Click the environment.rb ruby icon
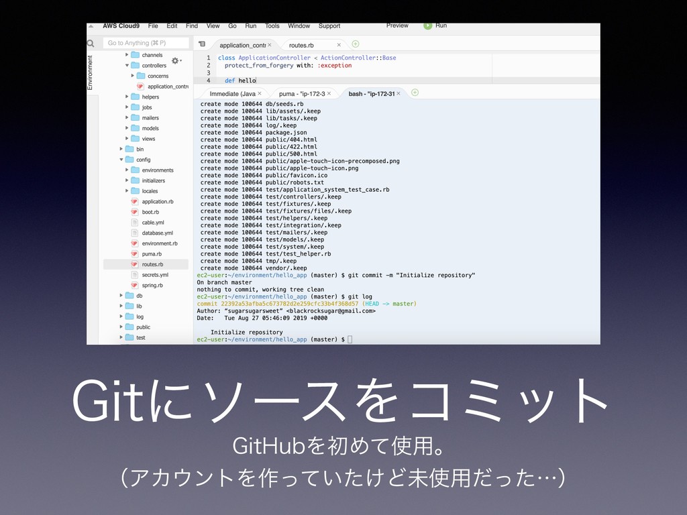This screenshot has width=687, height=515. tap(135, 244)
